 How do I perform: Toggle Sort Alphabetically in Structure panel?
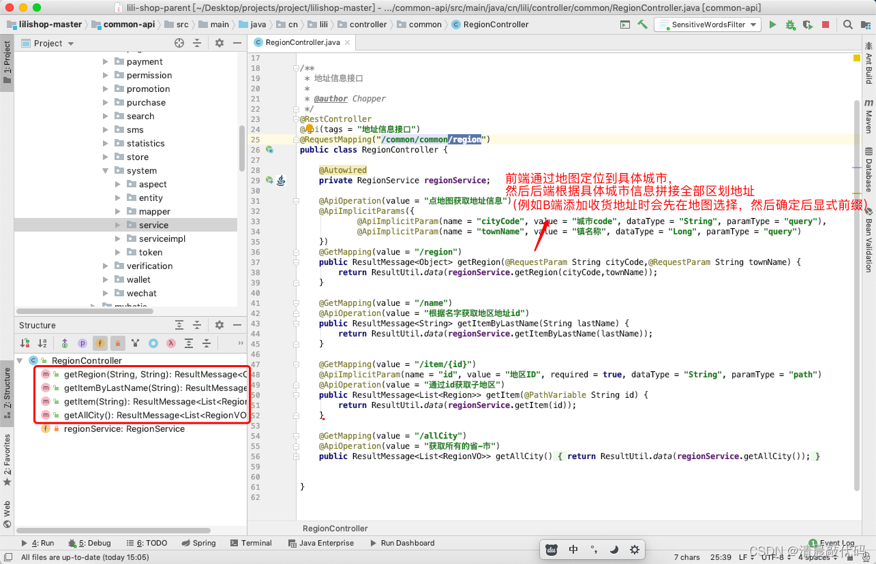tap(42, 343)
